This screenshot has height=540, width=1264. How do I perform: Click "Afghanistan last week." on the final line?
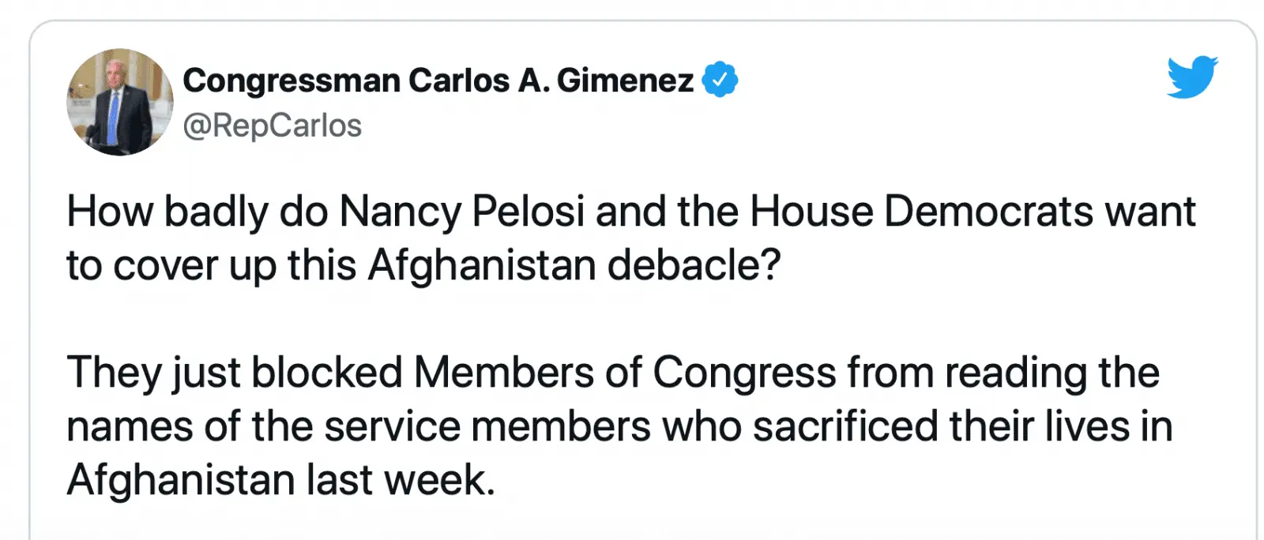280,480
